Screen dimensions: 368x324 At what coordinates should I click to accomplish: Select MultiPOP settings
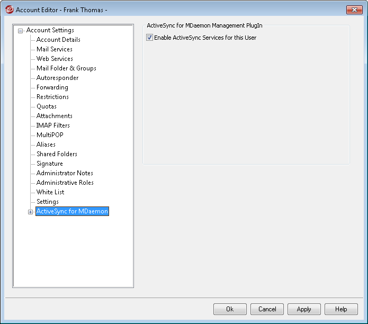[x=50, y=135]
